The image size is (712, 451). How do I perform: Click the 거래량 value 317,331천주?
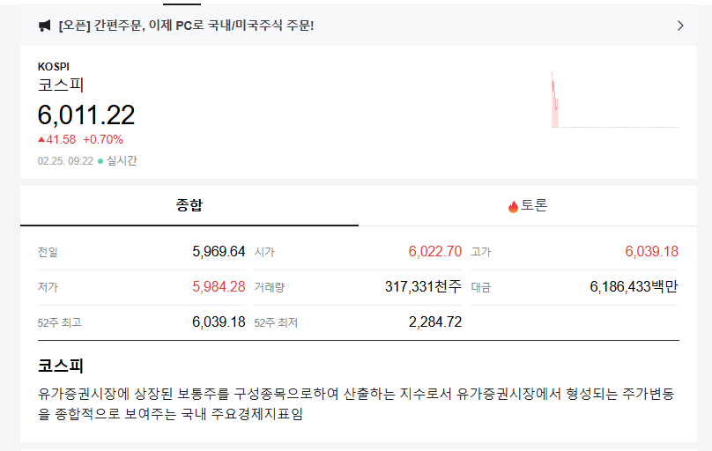coord(423,286)
